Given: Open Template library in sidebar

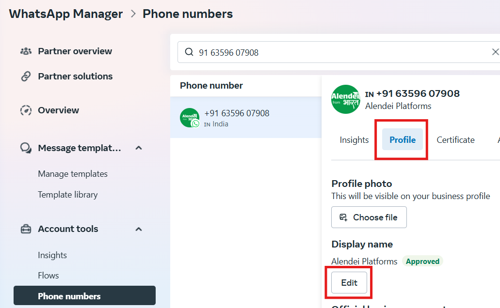Looking at the screenshot, I should point(67,195).
